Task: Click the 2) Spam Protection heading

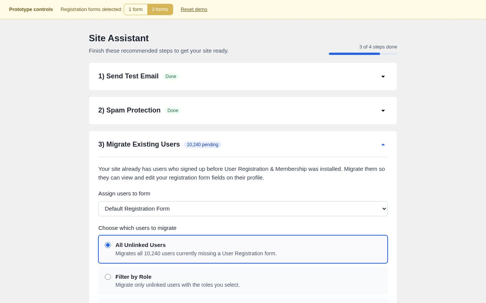Action: click(x=129, y=110)
